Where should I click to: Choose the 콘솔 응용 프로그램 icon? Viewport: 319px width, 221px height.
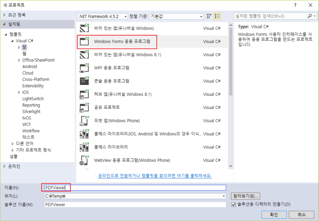[85, 81]
